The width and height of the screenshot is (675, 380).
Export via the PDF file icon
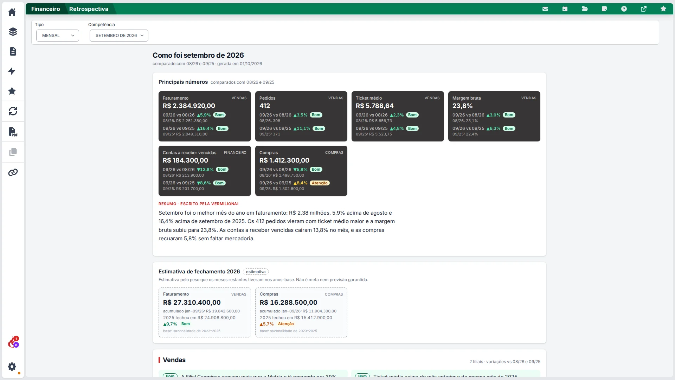13,132
